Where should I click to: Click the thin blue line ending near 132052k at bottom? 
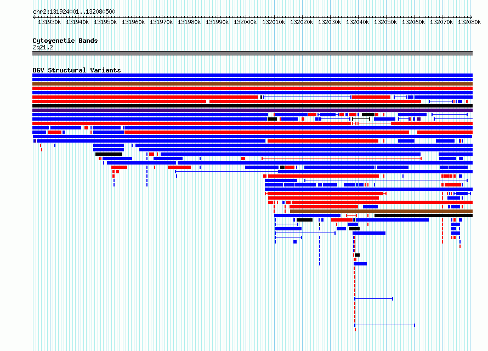pyautogui.click(x=374, y=299)
